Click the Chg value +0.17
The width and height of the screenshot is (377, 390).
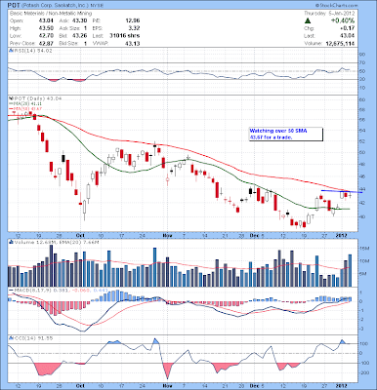[x=348, y=28]
